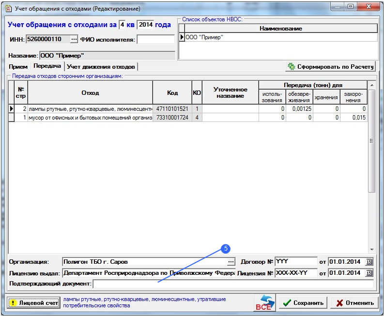Switch to the Прием tab

click(x=18, y=66)
